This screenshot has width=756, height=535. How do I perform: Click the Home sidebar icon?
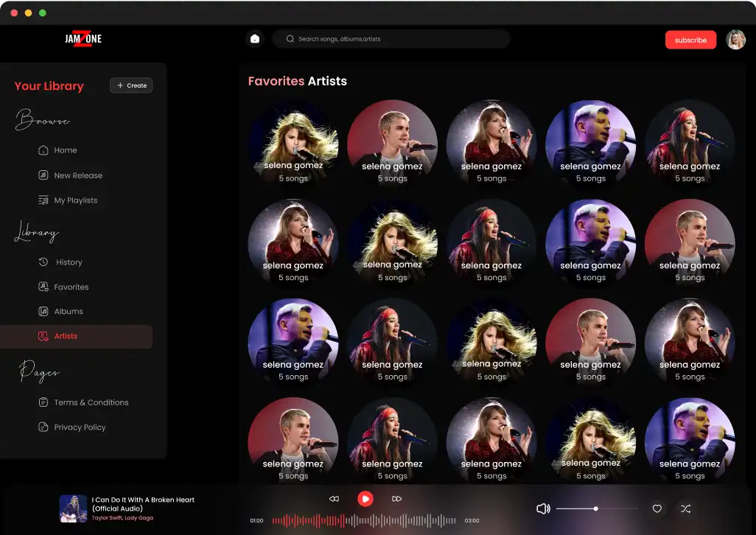[x=43, y=150]
